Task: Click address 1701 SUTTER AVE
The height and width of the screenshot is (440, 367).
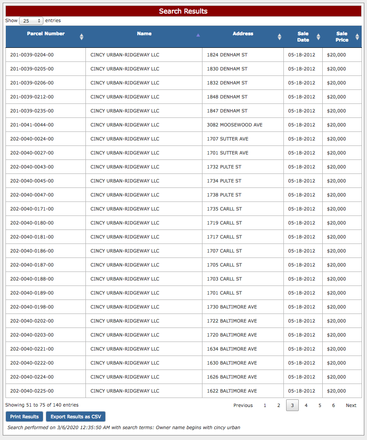Action: coord(228,153)
